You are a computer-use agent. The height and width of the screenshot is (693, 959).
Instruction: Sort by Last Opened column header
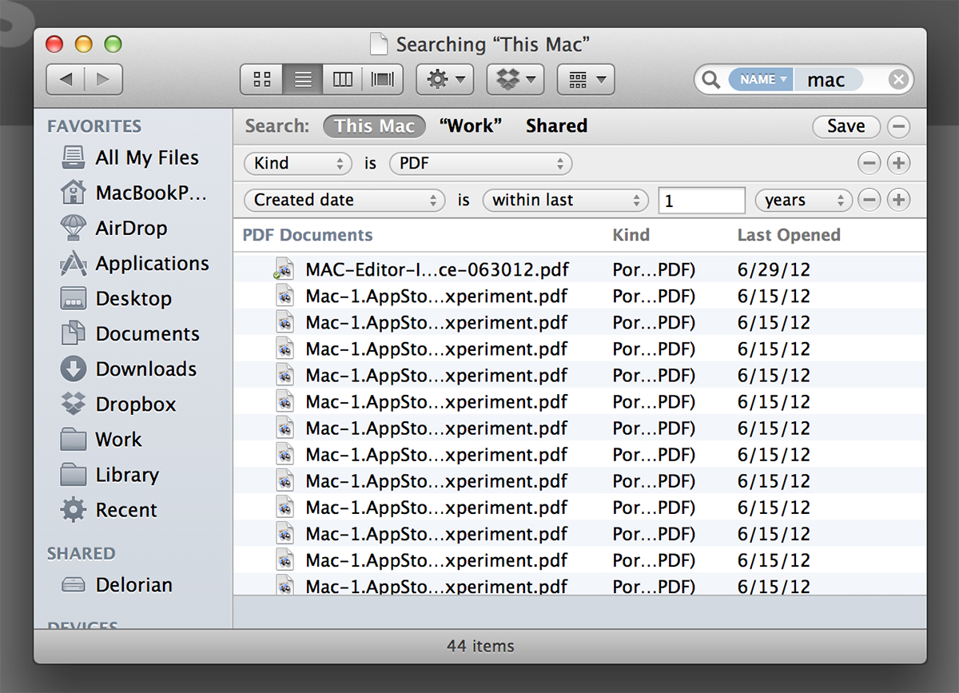click(x=789, y=235)
